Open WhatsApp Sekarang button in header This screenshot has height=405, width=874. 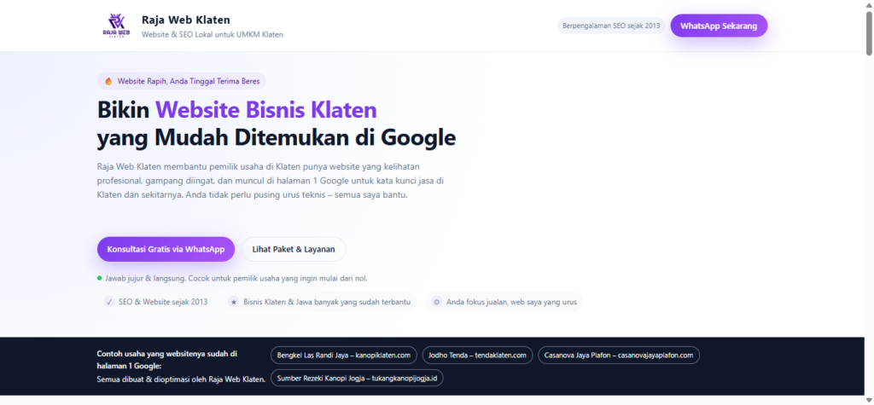(719, 26)
